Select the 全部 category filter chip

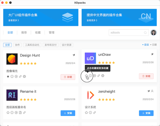[7, 45]
